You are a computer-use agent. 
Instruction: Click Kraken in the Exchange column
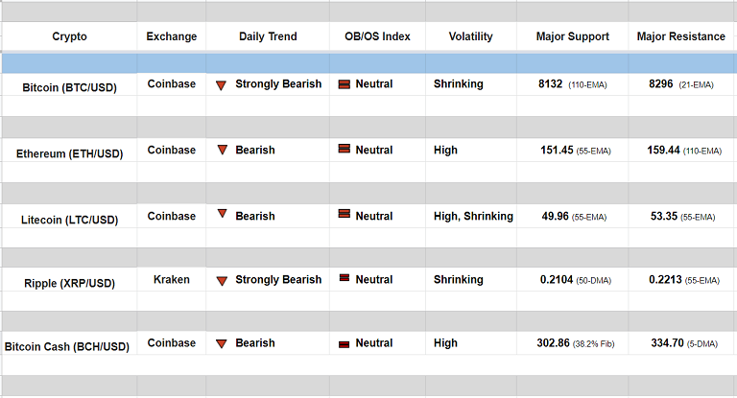point(172,280)
